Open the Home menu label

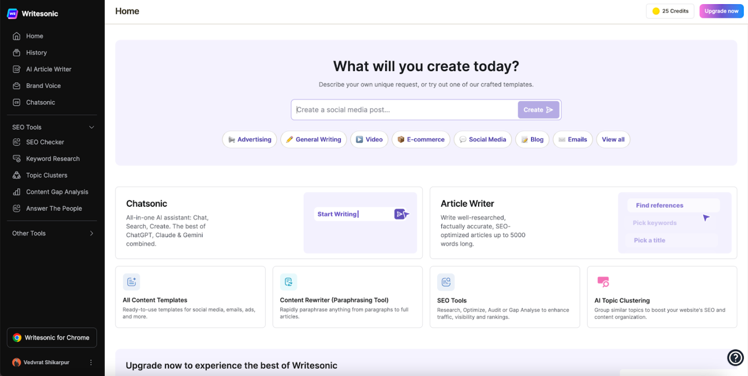coord(35,36)
